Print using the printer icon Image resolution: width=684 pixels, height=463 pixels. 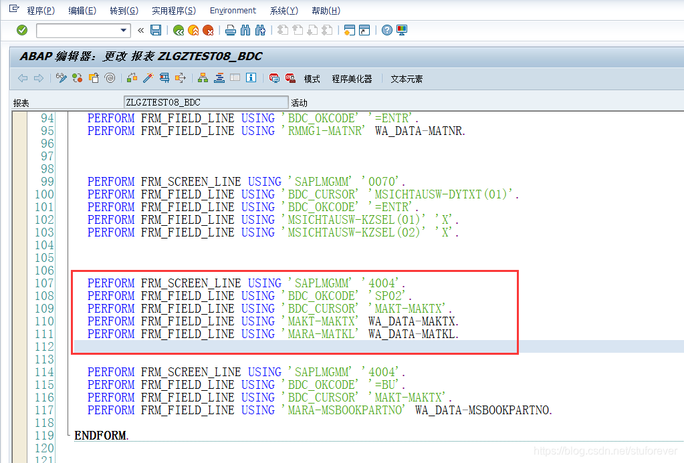(x=231, y=30)
